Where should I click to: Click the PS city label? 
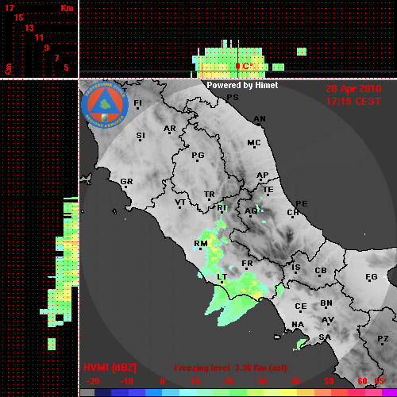pos(233,98)
